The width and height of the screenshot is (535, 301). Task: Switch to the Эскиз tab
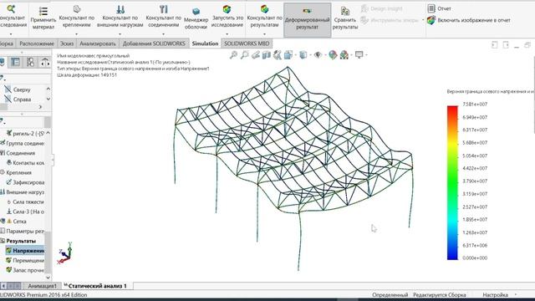[x=67, y=43]
